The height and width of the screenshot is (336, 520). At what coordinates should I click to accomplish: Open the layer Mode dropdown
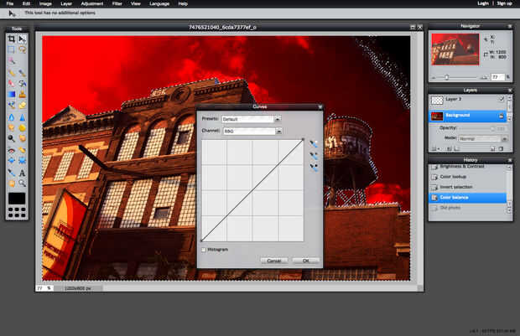click(x=483, y=139)
